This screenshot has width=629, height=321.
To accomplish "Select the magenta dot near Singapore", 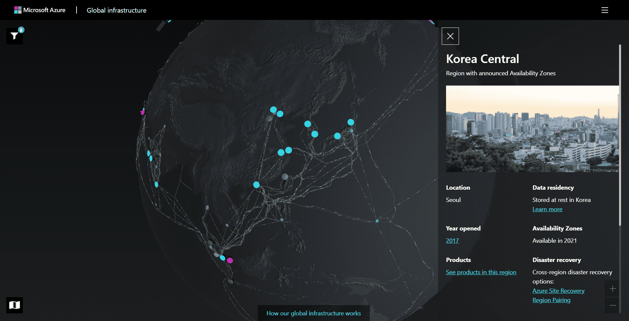I will (x=230, y=260).
